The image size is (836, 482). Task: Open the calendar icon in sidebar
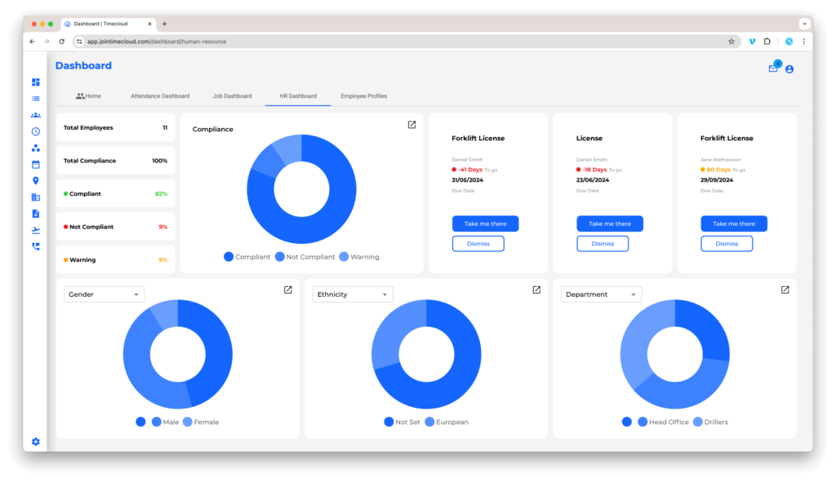[36, 165]
